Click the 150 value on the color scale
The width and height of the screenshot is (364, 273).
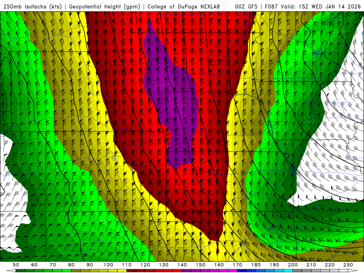click(x=201, y=265)
